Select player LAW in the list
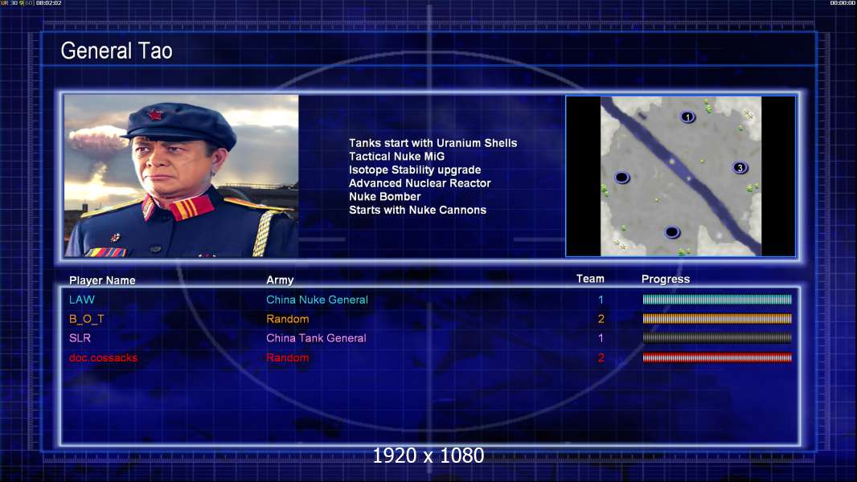This screenshot has height=482, width=857. (82, 300)
